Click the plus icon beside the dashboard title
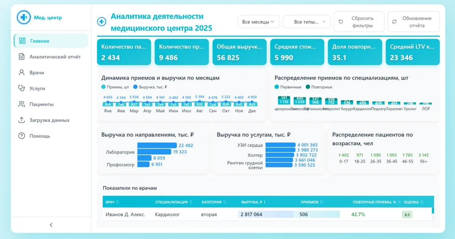455x239 pixels. 102,22
